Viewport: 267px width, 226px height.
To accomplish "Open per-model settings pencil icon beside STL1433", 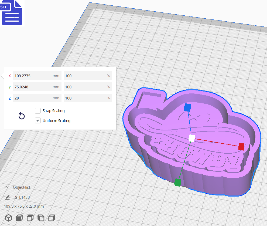I will click(7, 197).
